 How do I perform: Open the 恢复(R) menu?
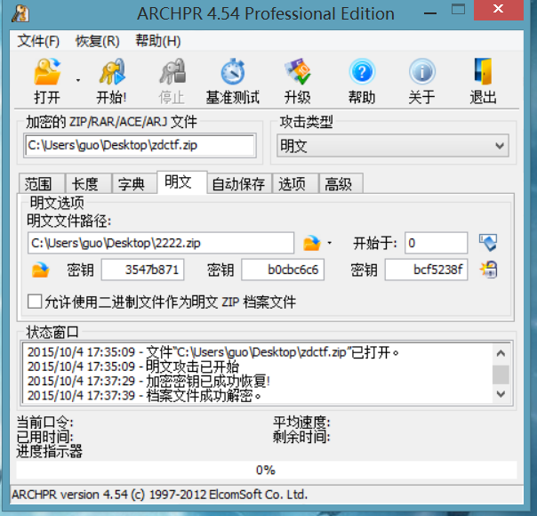(x=98, y=41)
